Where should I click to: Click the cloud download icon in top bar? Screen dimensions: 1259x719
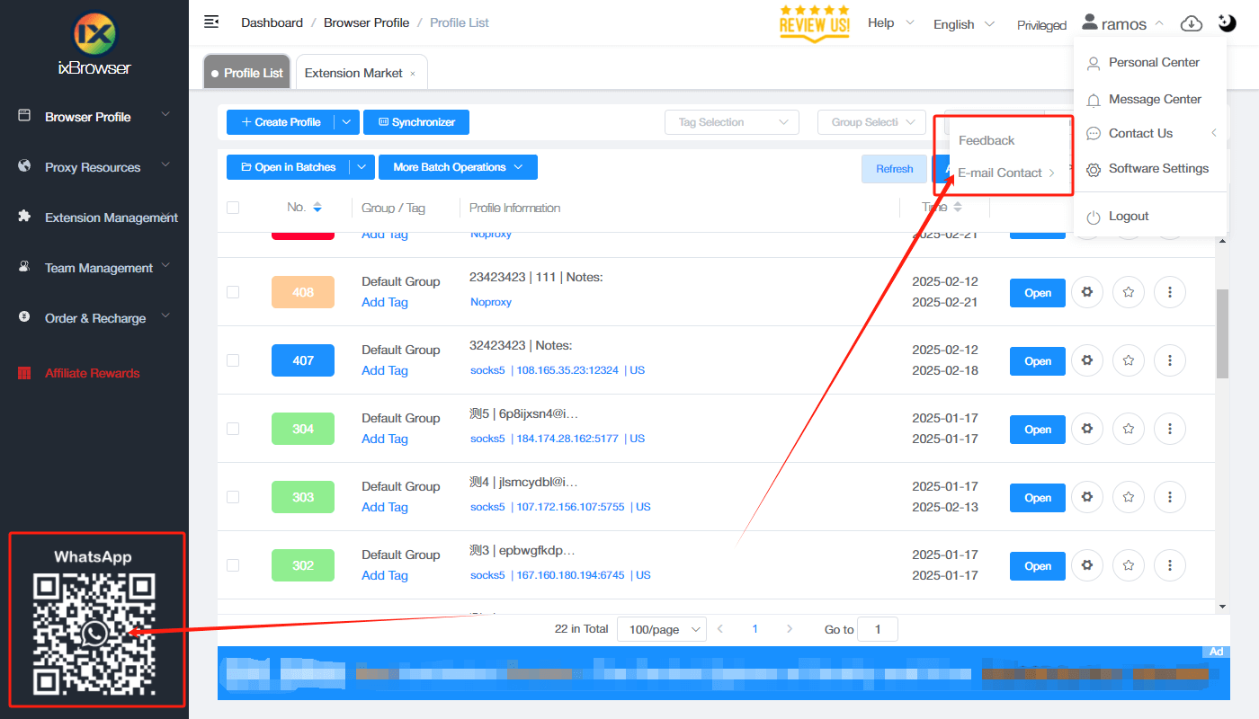coord(1192,22)
